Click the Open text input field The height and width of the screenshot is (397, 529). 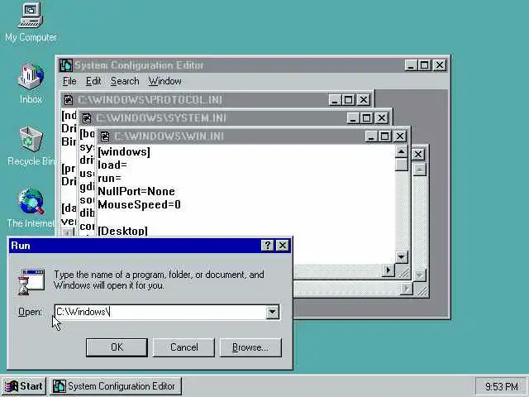[x=160, y=312]
